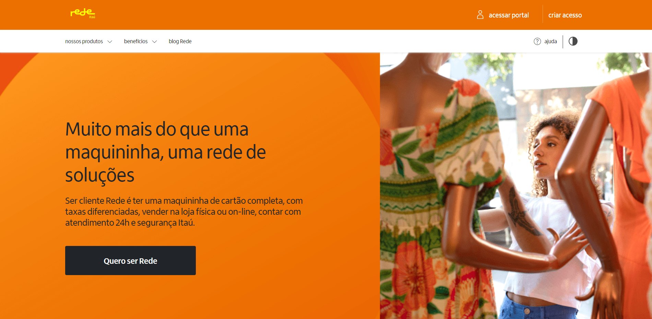652x319 pixels.
Task: Click the headline Muito mais do que uma maquininha
Action: coord(165,152)
